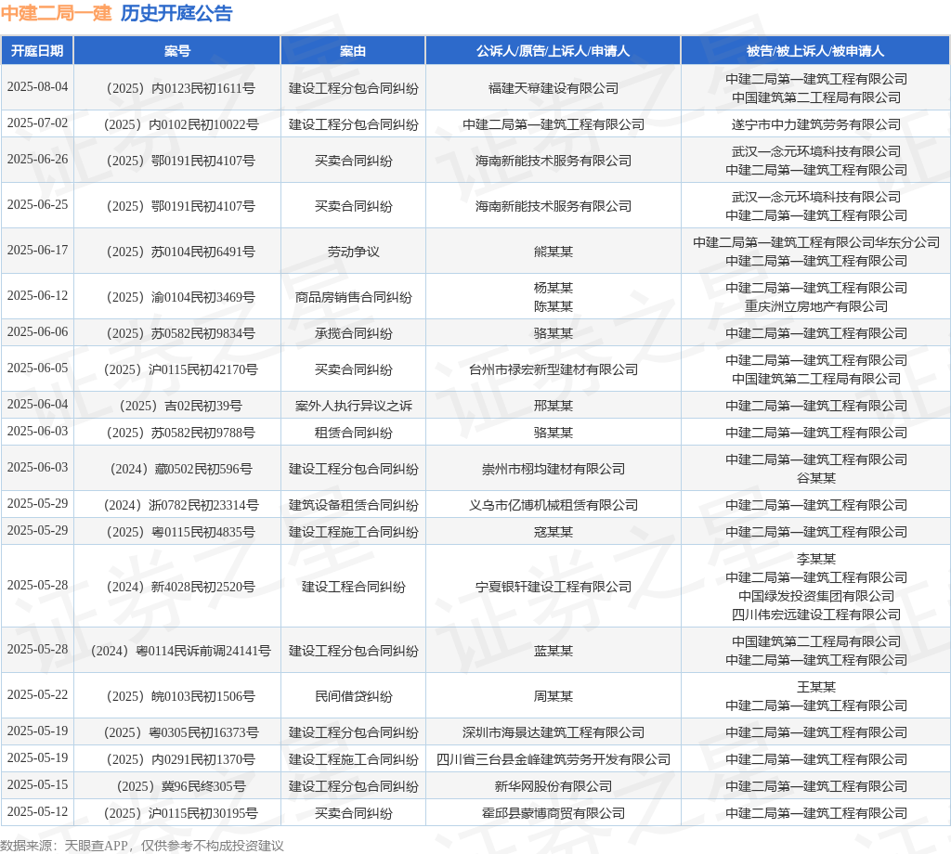The image size is (951, 854).
Task: Click plaintiff 义乌市亿博机械租赁有限公司
Action: tap(554, 506)
